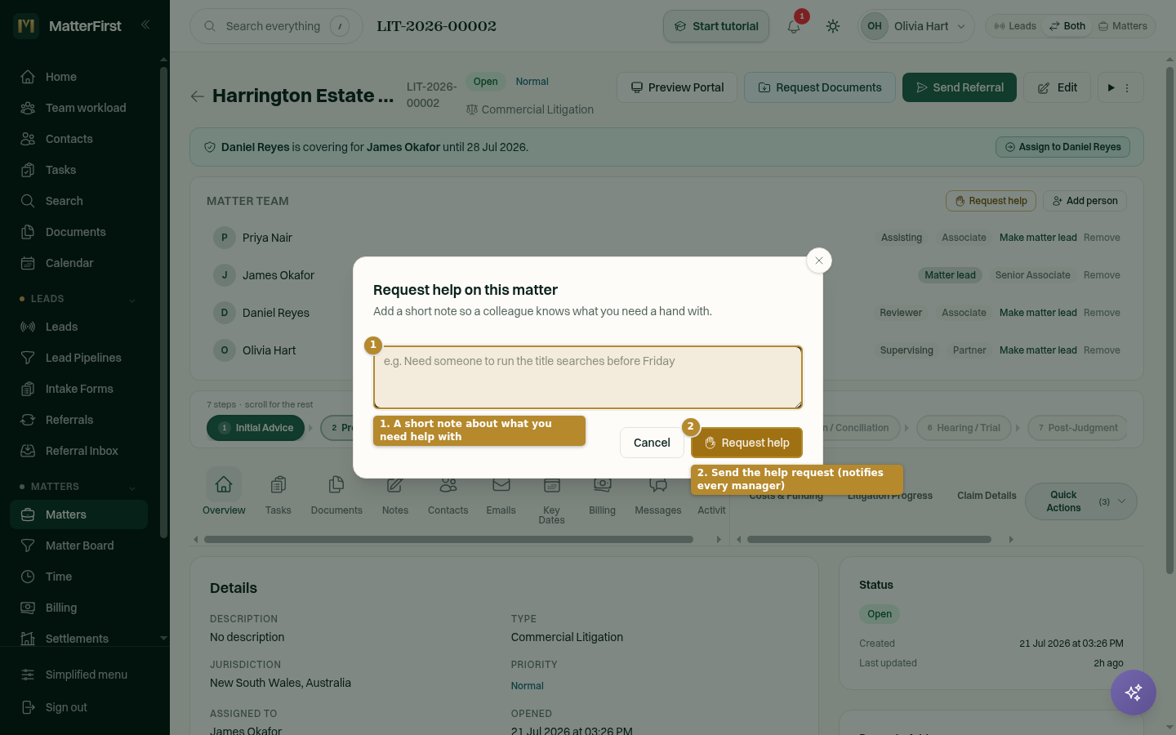Open Time in the sidebar
Screen dimensions: 1176x735
[x=79, y=577]
